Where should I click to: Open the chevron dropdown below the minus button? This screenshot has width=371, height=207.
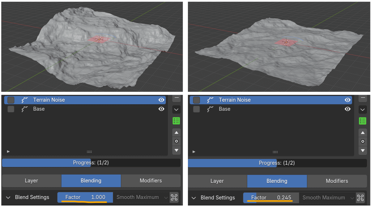(176, 109)
